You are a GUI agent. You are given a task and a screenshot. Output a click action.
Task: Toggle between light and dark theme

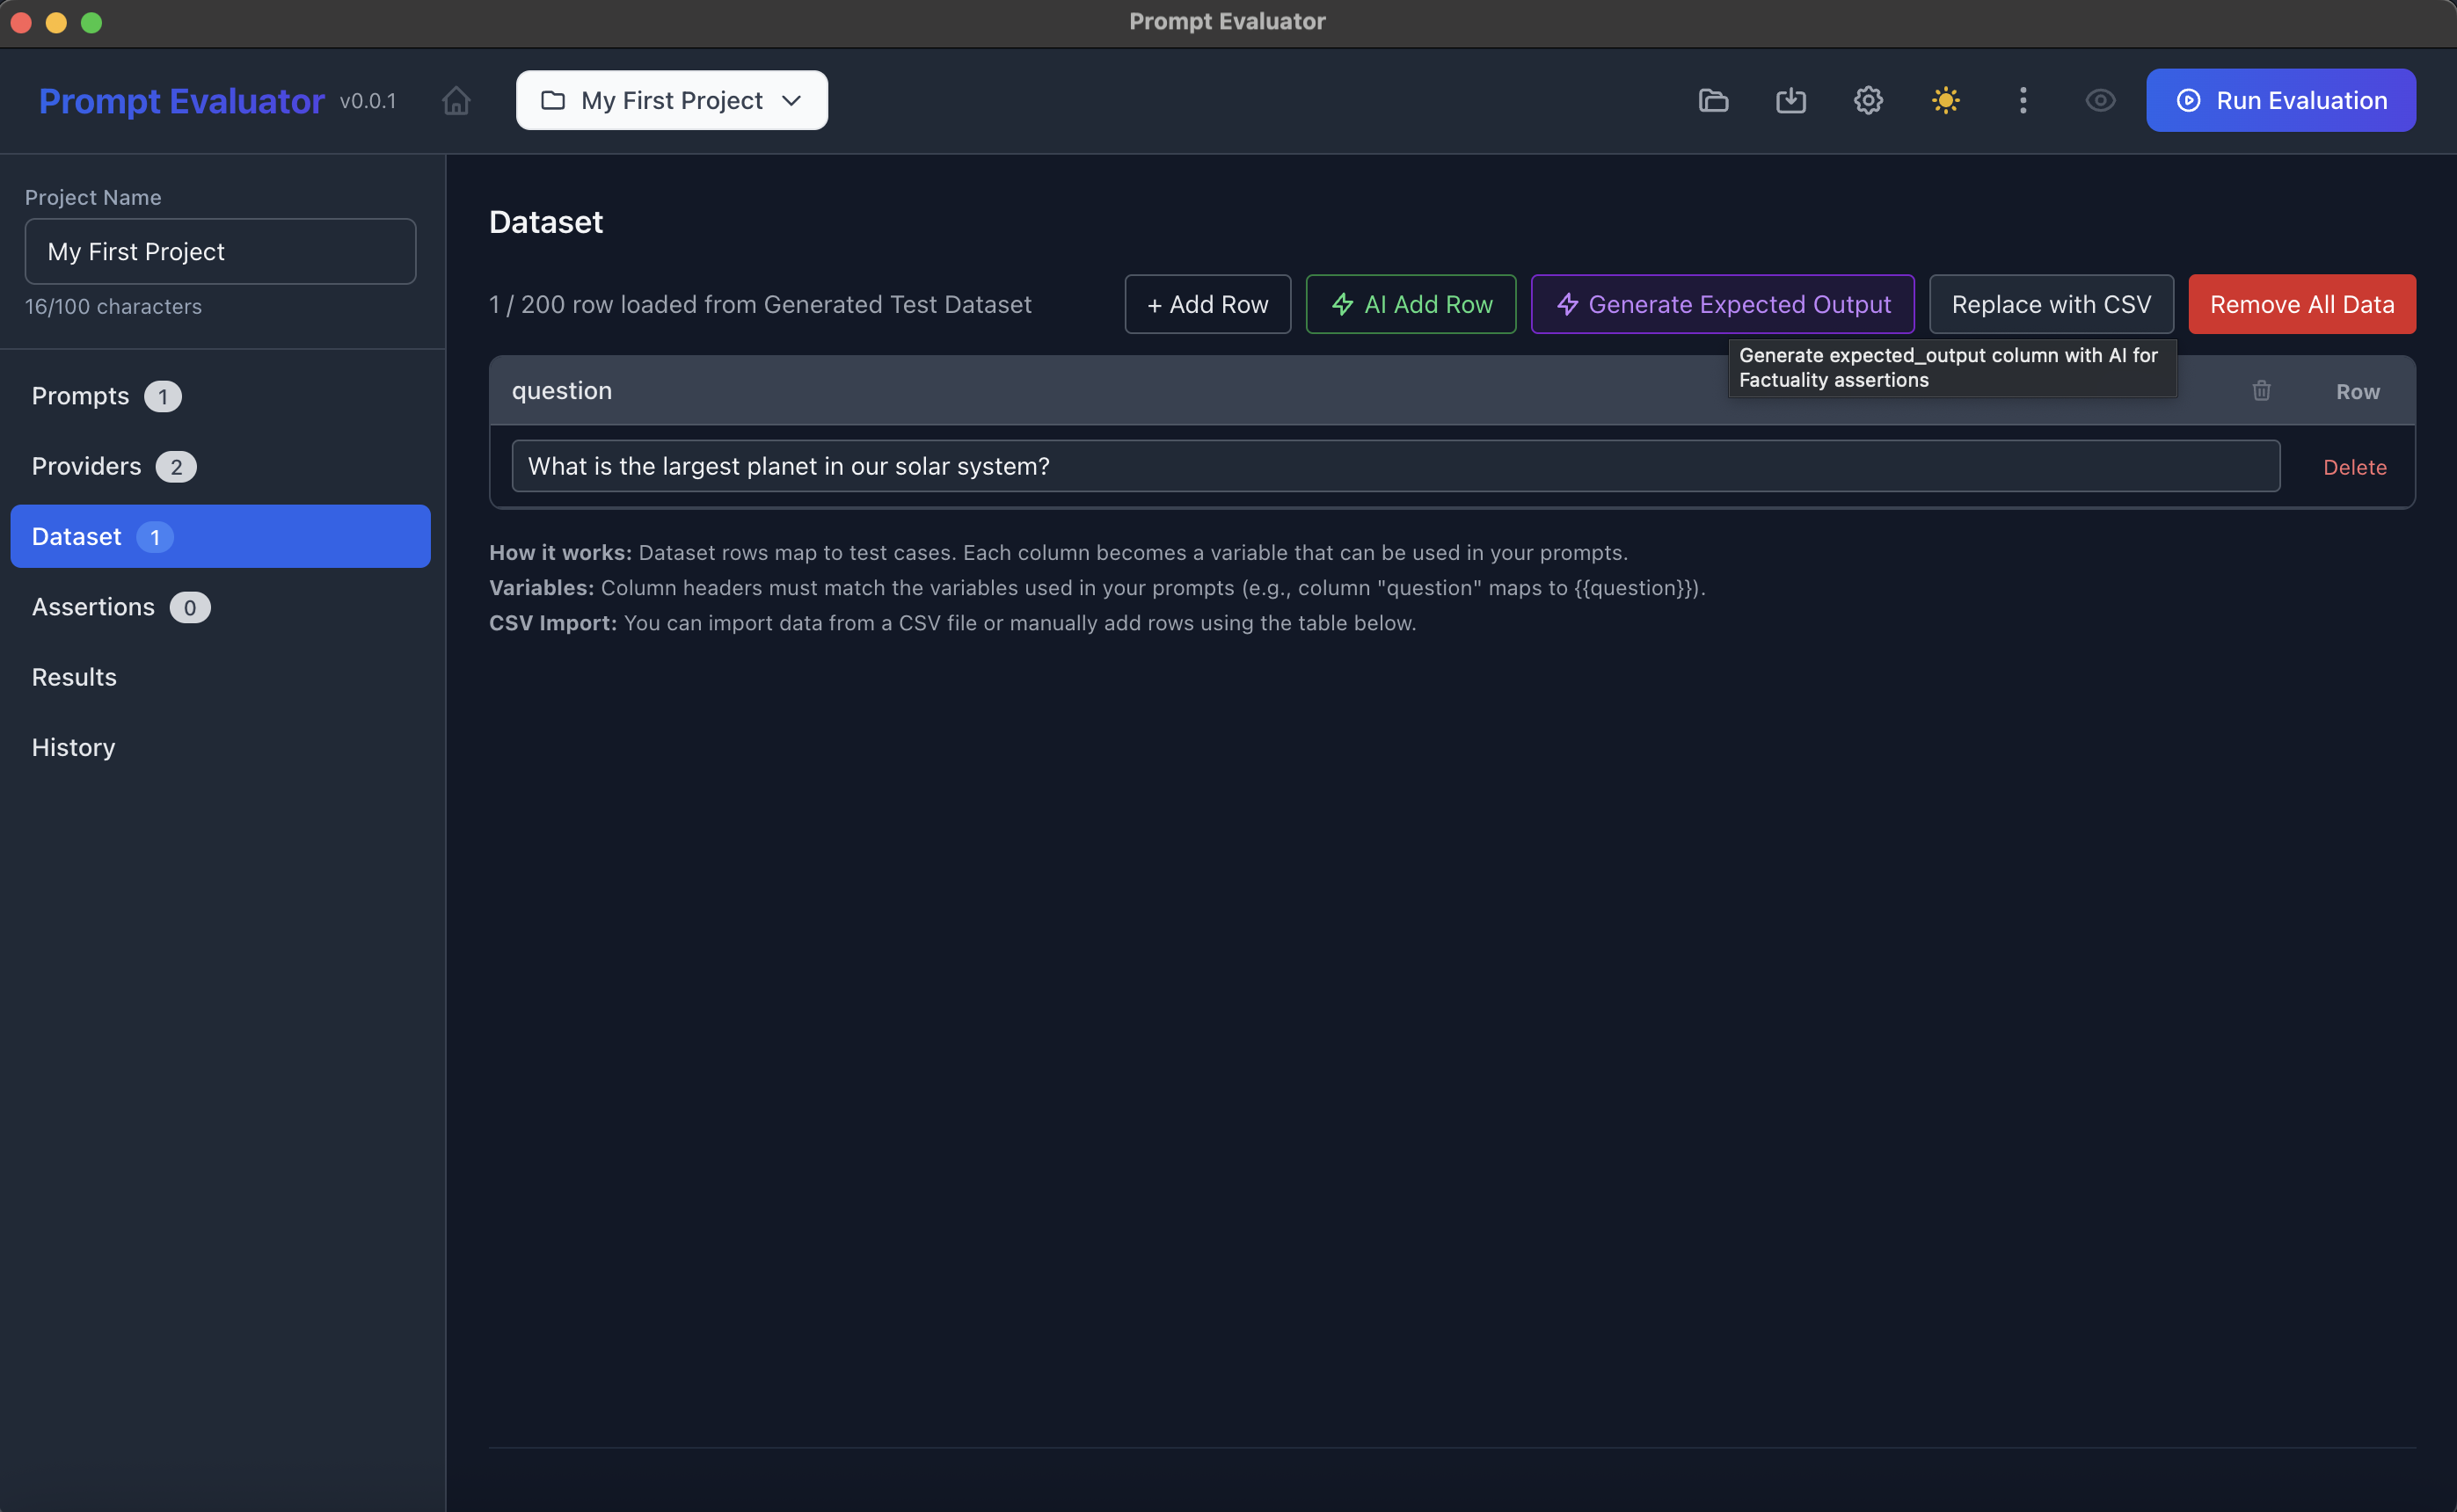click(x=1945, y=100)
